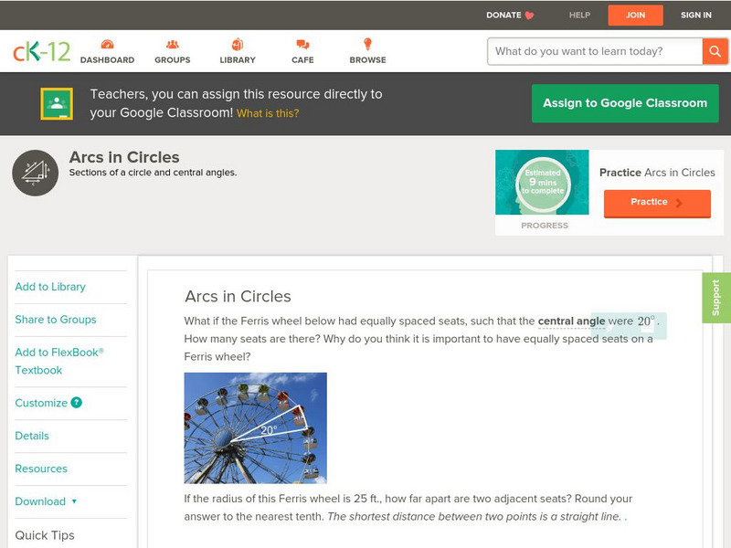This screenshot has height=548, width=731.
Task: Click Add to Library link
Action: click(x=50, y=287)
